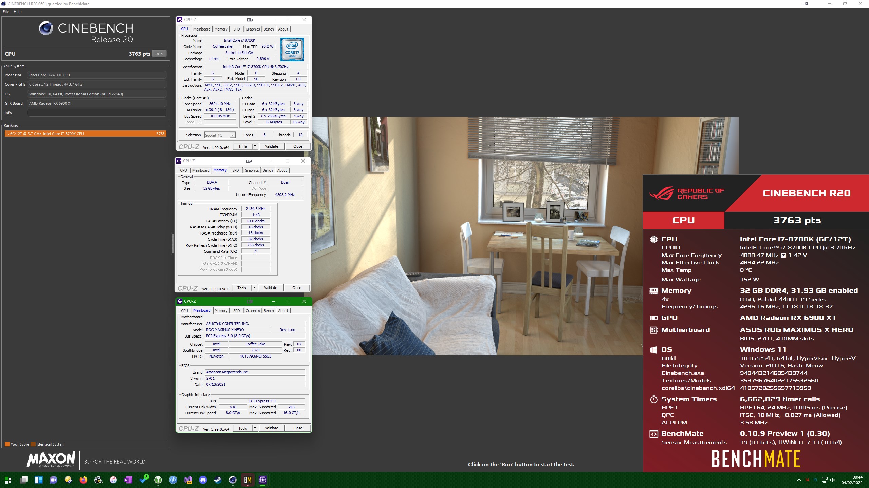Click the BenchMate icon in CPU-Z Memory window title
This screenshot has height=488, width=869.
249,161
